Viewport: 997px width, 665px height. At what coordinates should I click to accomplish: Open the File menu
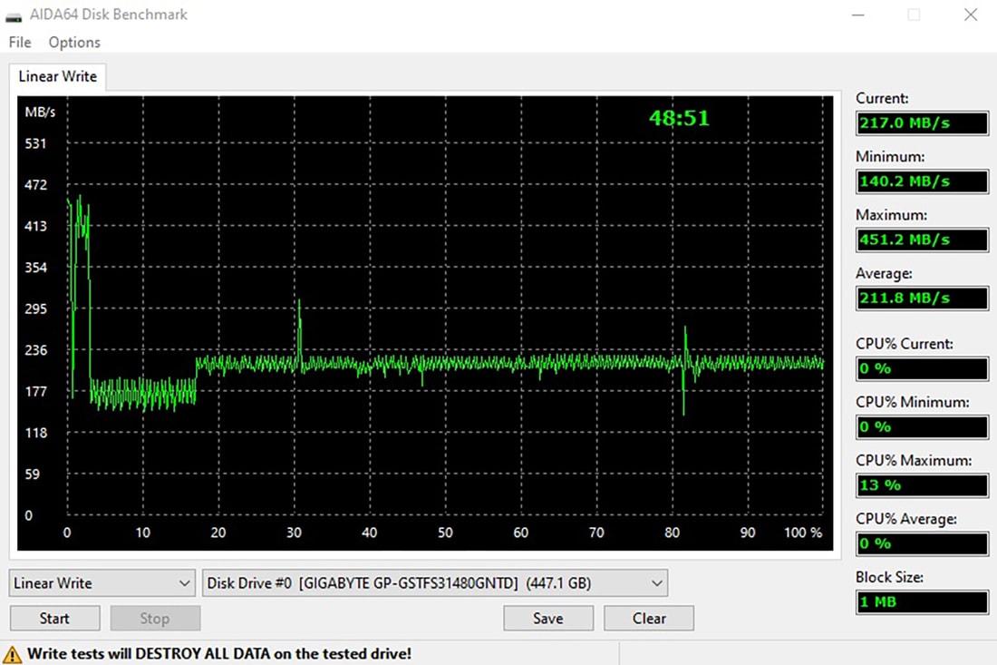point(20,42)
